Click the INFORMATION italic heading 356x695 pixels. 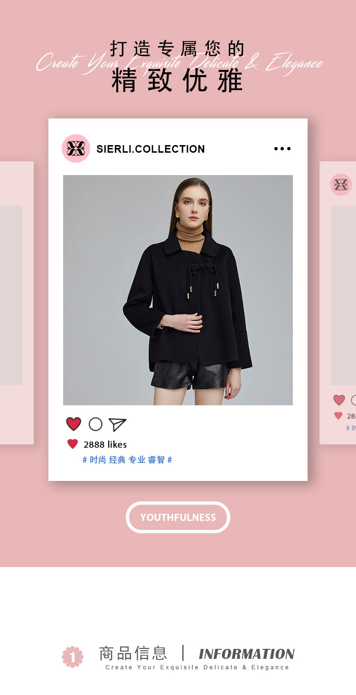coord(247,654)
